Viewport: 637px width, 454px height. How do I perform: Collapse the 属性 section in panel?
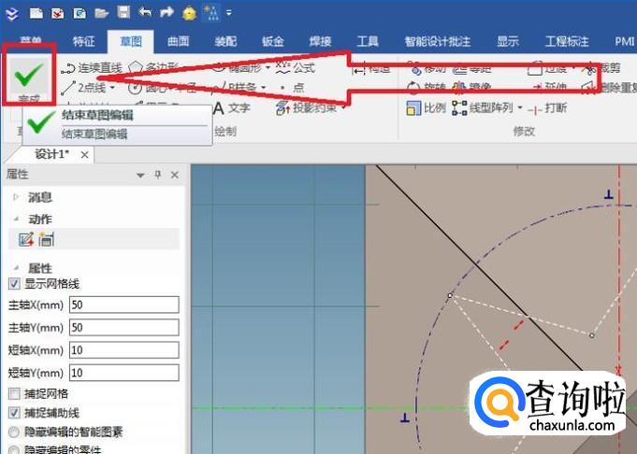click(x=17, y=268)
